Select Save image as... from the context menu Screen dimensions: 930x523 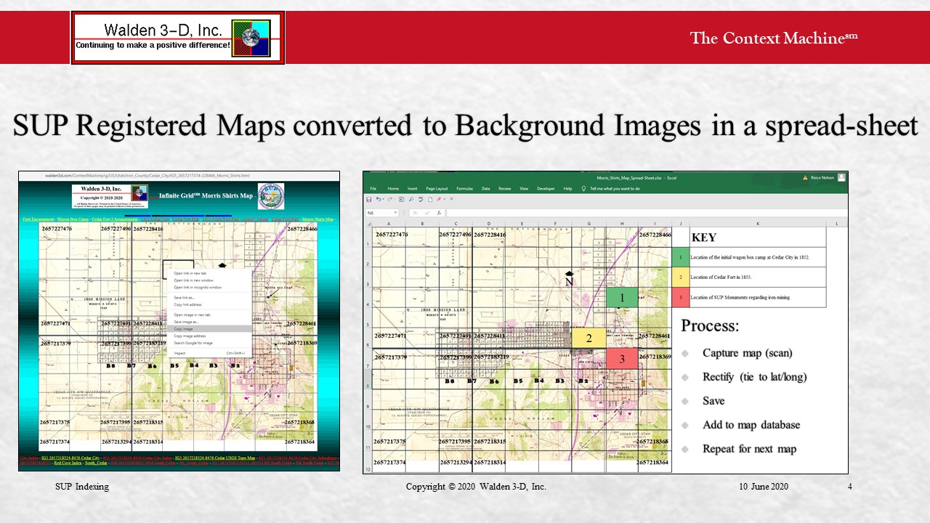pyautogui.click(x=187, y=322)
